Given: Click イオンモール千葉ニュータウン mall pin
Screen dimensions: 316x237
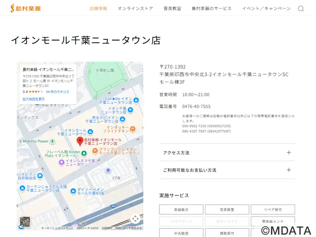Looking at the screenshot, I should (x=90, y=132).
